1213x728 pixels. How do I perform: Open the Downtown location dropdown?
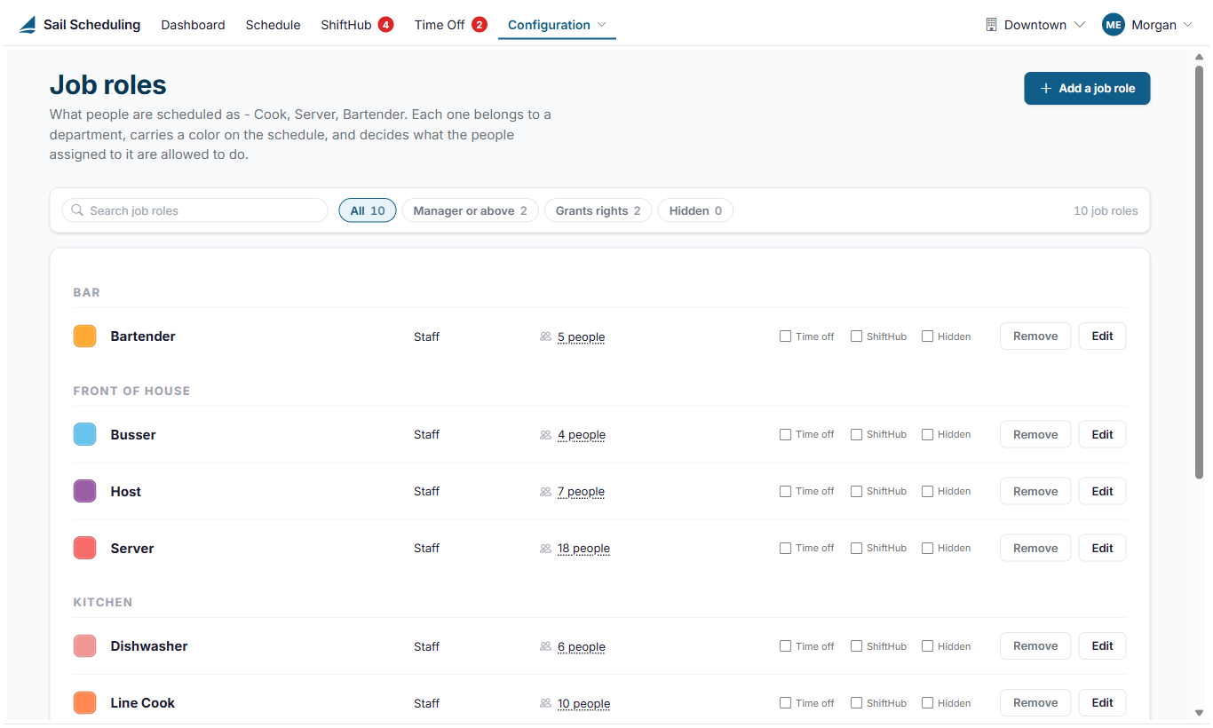(x=1035, y=25)
